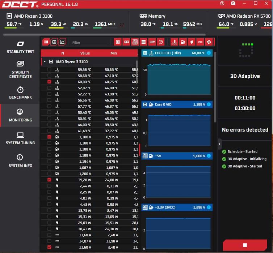Check the 1,087 V voltage row
Screen dimensions: 273x253
(49, 167)
